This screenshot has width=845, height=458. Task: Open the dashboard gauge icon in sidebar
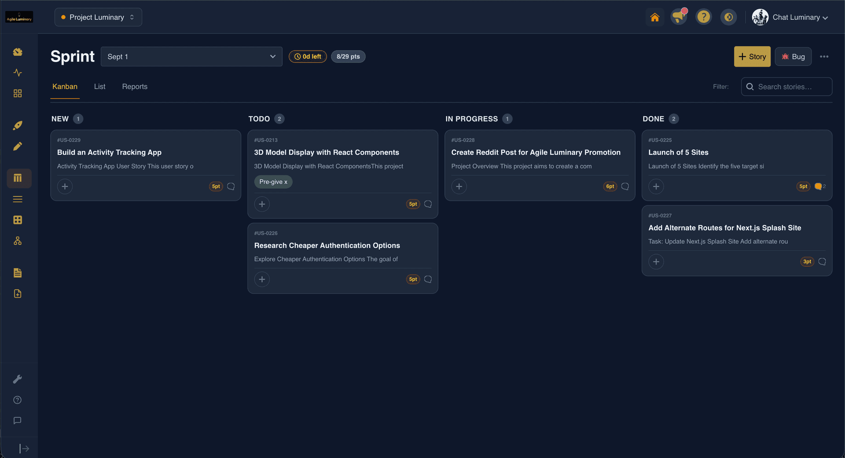pyautogui.click(x=18, y=52)
